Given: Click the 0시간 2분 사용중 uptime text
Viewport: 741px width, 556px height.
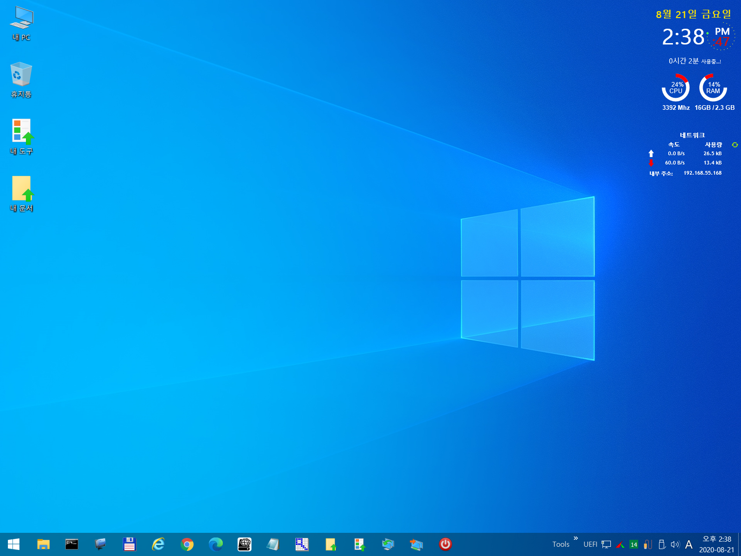Looking at the screenshot, I should pos(694,61).
